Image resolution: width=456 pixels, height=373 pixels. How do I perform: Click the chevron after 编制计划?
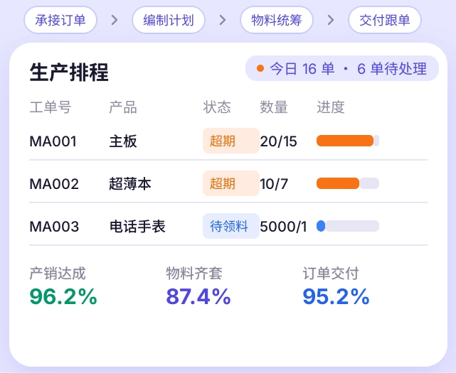point(223,20)
